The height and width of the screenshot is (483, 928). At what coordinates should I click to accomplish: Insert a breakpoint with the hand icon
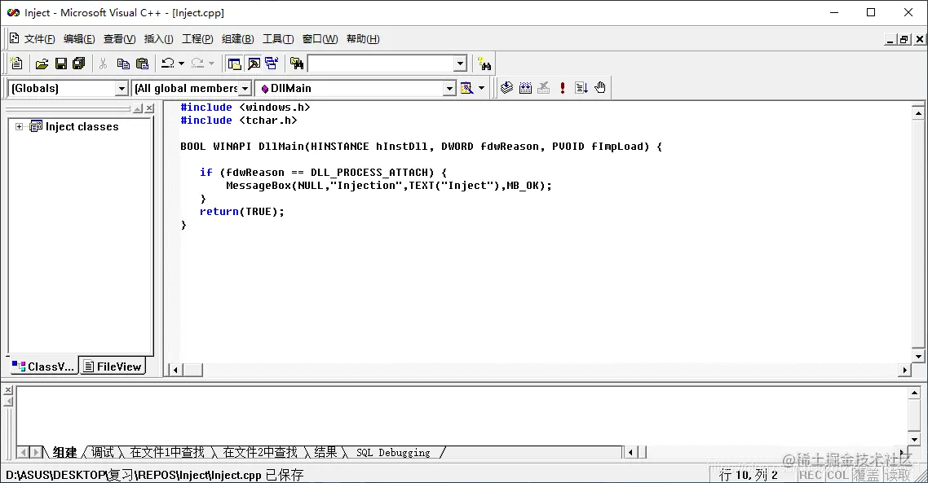tap(600, 88)
